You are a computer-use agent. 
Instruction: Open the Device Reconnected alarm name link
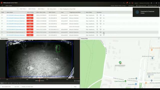pyautogui.click(x=15, y=27)
